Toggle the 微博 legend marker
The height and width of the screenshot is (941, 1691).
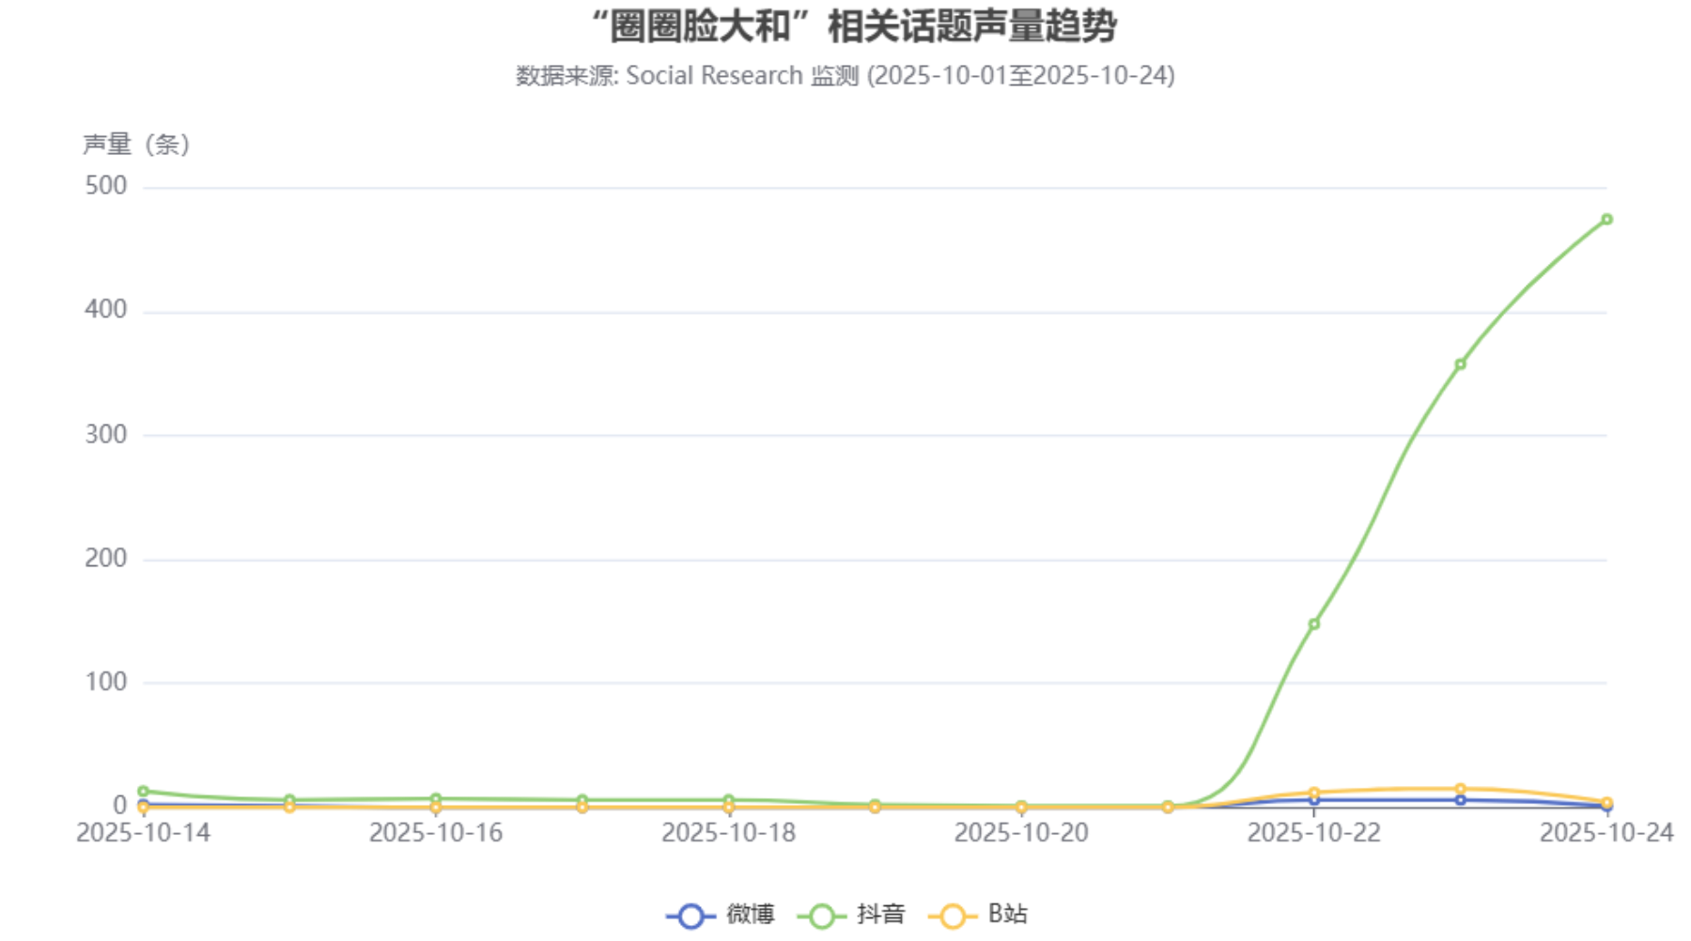point(690,916)
